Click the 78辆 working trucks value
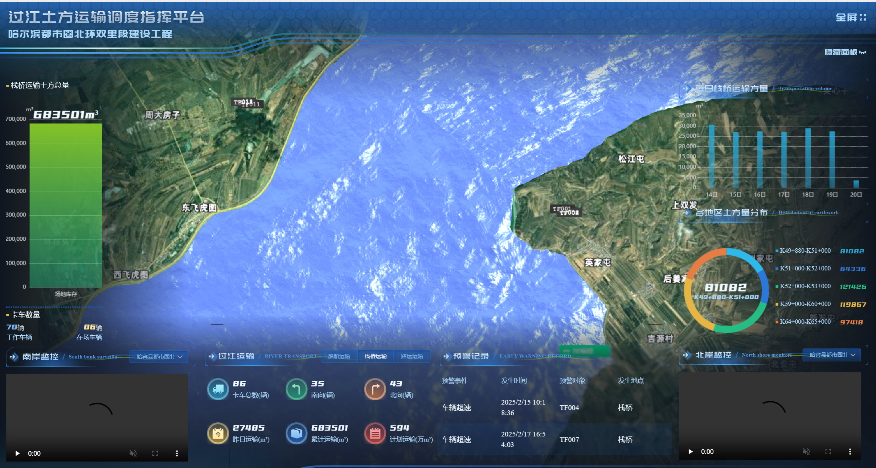Viewport: 876px width, 468px height. 15,327
